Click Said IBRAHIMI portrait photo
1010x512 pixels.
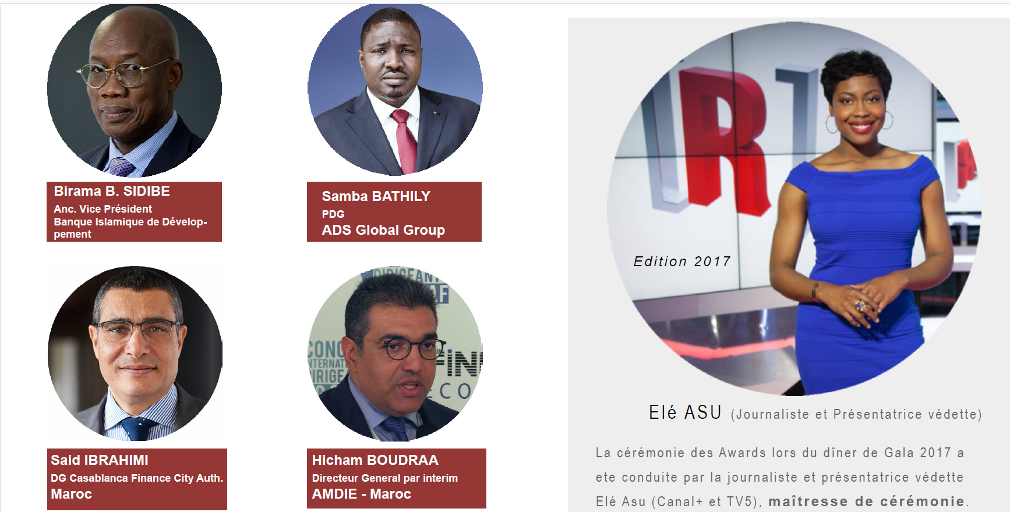[x=135, y=353]
